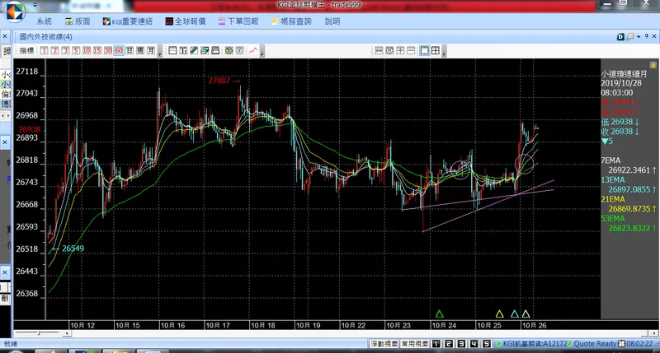Screen dimensions: 660x353
Task: Select the single-window layout icon
Action: (x=425, y=51)
